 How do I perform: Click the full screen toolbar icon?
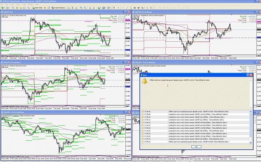pos(49,8)
